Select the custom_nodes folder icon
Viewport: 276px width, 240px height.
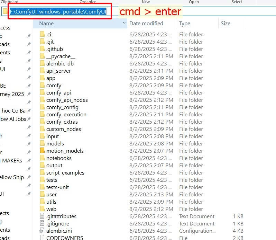pos(42,128)
